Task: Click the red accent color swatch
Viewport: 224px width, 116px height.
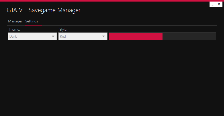Action: pos(136,36)
